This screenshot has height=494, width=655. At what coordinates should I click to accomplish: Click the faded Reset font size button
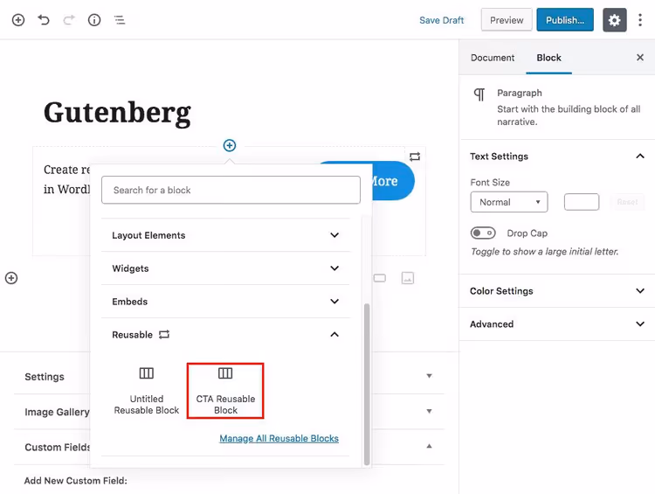[x=627, y=202]
